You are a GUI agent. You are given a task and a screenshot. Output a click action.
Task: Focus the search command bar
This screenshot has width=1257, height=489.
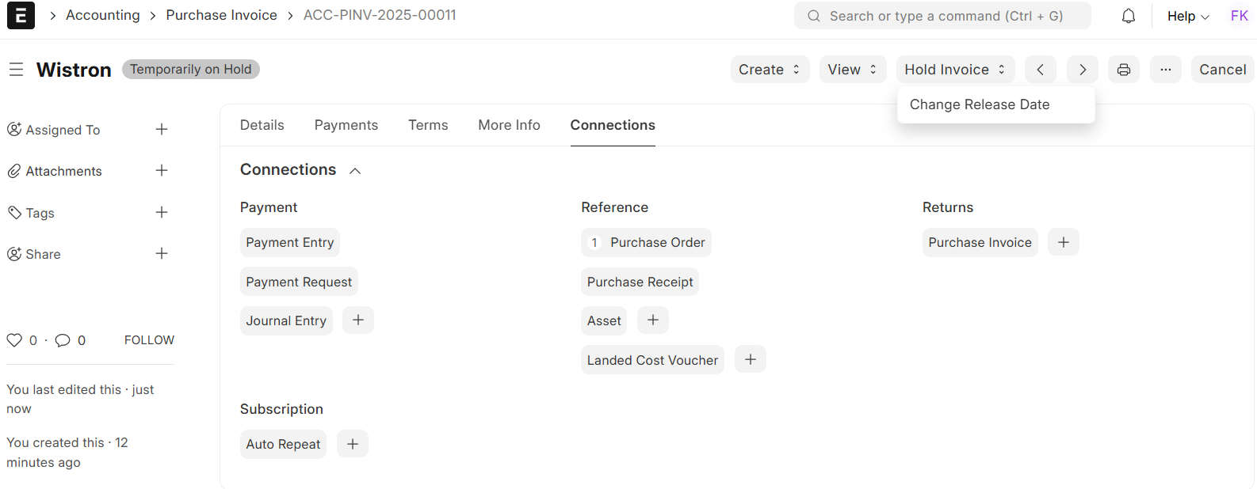(943, 16)
